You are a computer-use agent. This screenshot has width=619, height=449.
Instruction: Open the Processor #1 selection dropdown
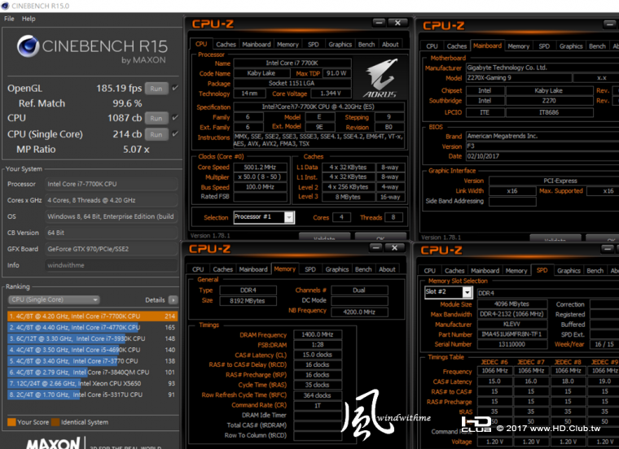click(x=263, y=217)
